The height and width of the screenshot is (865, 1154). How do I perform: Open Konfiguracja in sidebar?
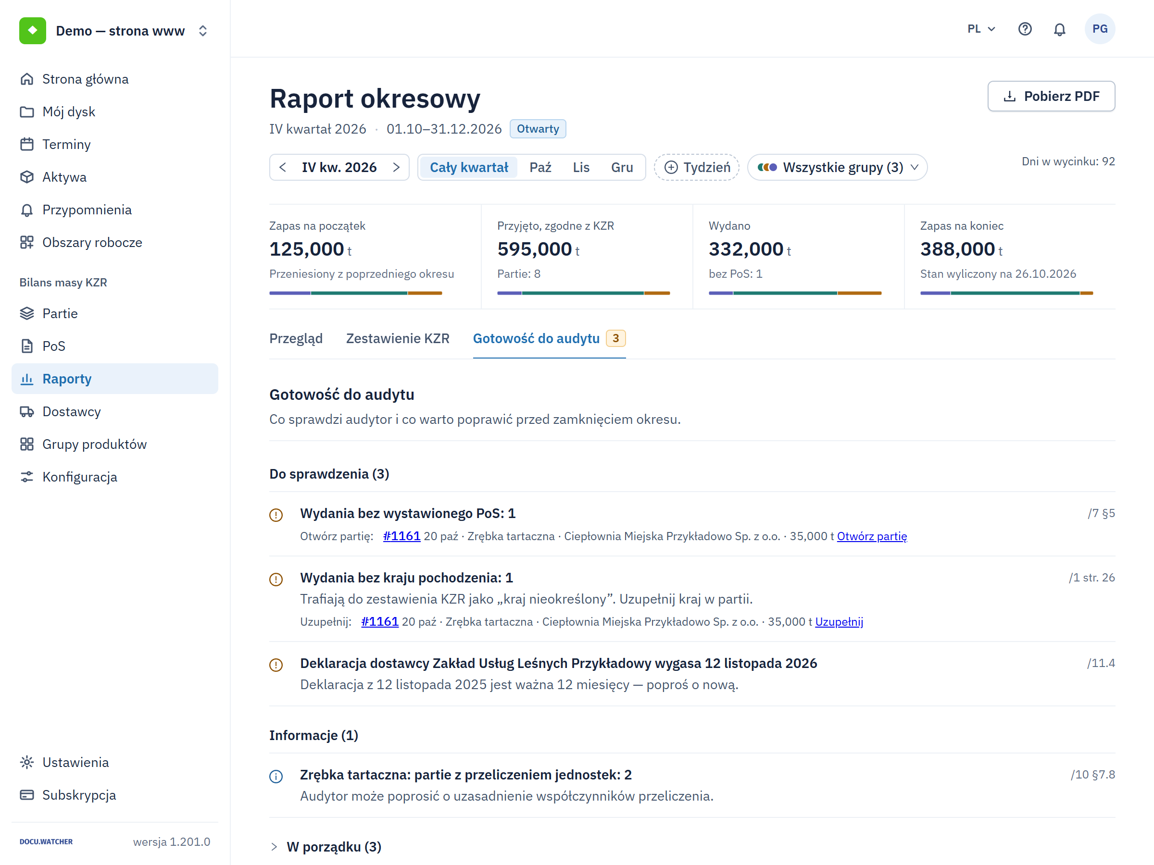tap(115, 477)
